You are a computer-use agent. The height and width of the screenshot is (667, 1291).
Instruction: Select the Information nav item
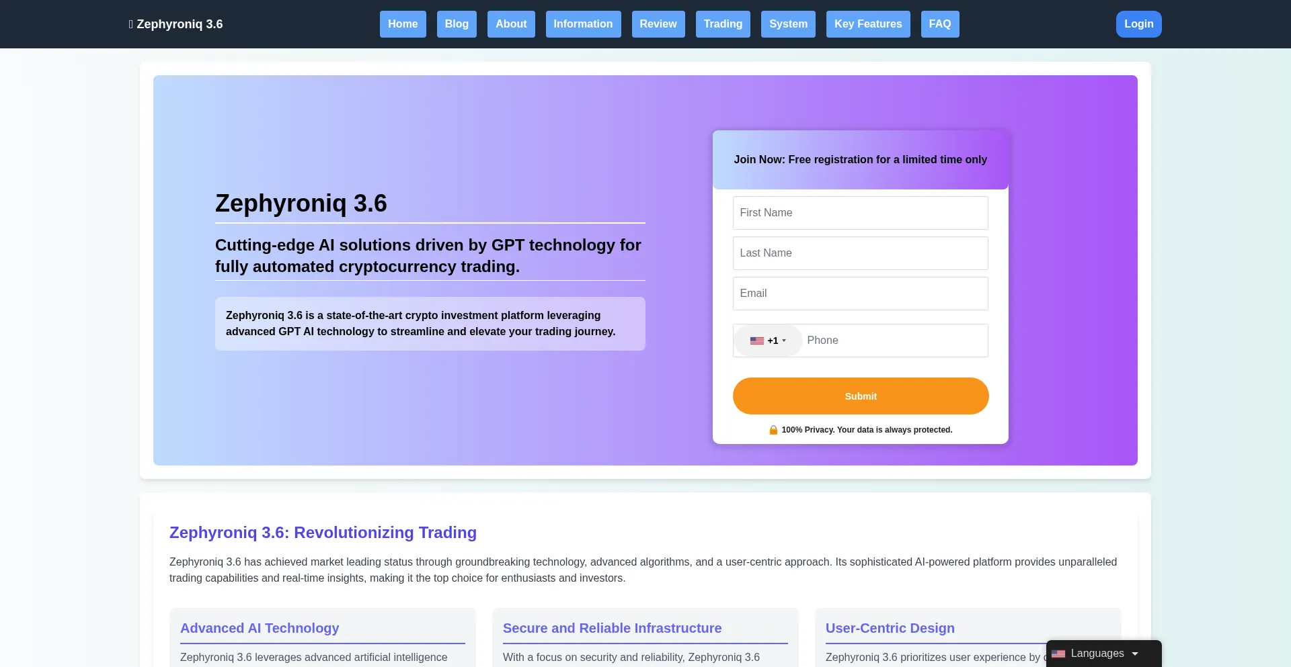tap(583, 24)
